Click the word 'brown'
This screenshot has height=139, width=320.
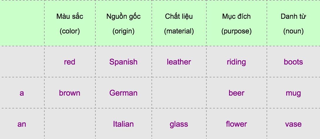(x=70, y=93)
